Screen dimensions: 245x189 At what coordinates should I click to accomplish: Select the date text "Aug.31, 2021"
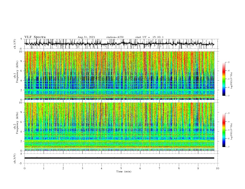click(x=86, y=37)
